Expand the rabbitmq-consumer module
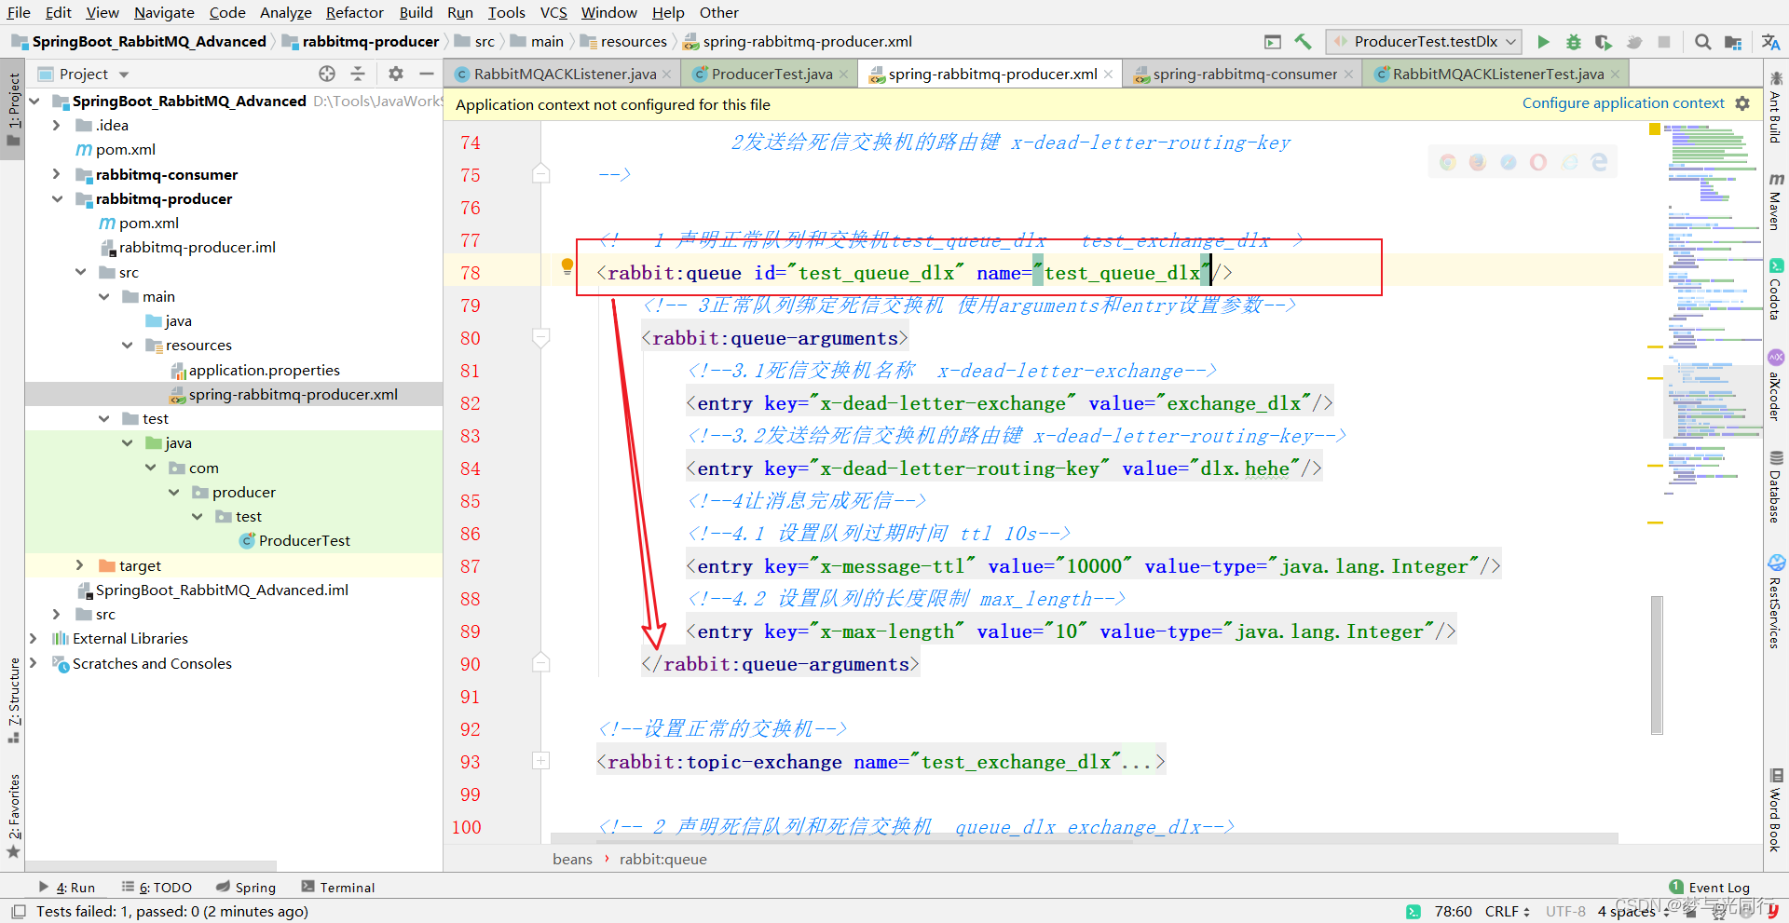Screen dimensions: 1789x923 [x=56, y=174]
